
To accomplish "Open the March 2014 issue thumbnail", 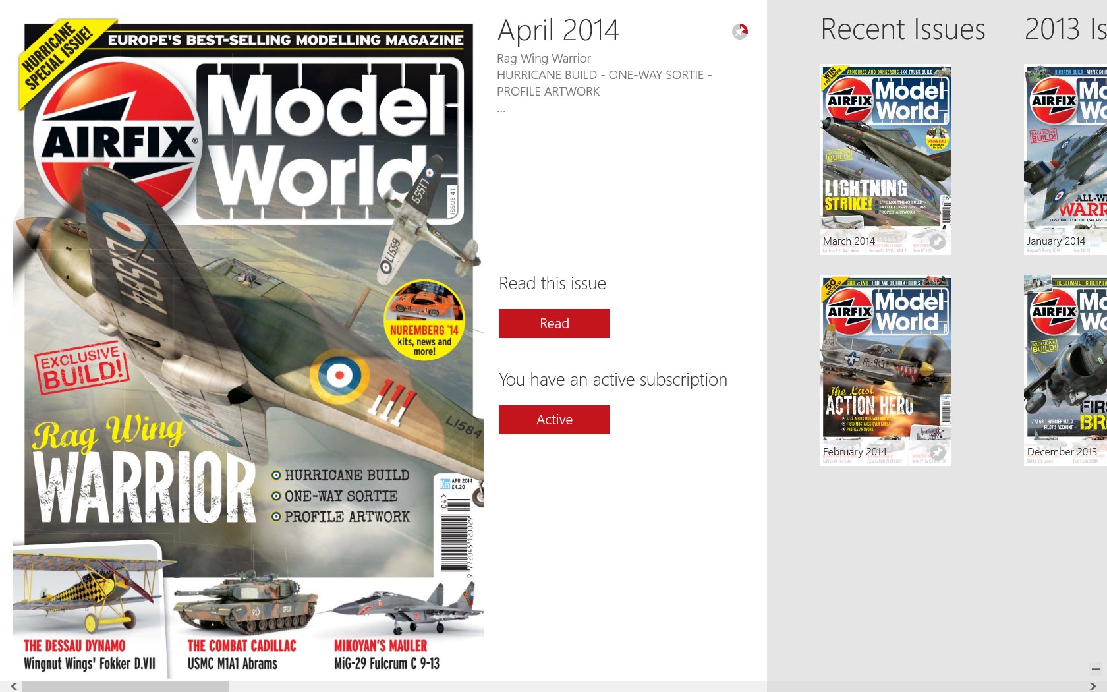I will pos(886,159).
